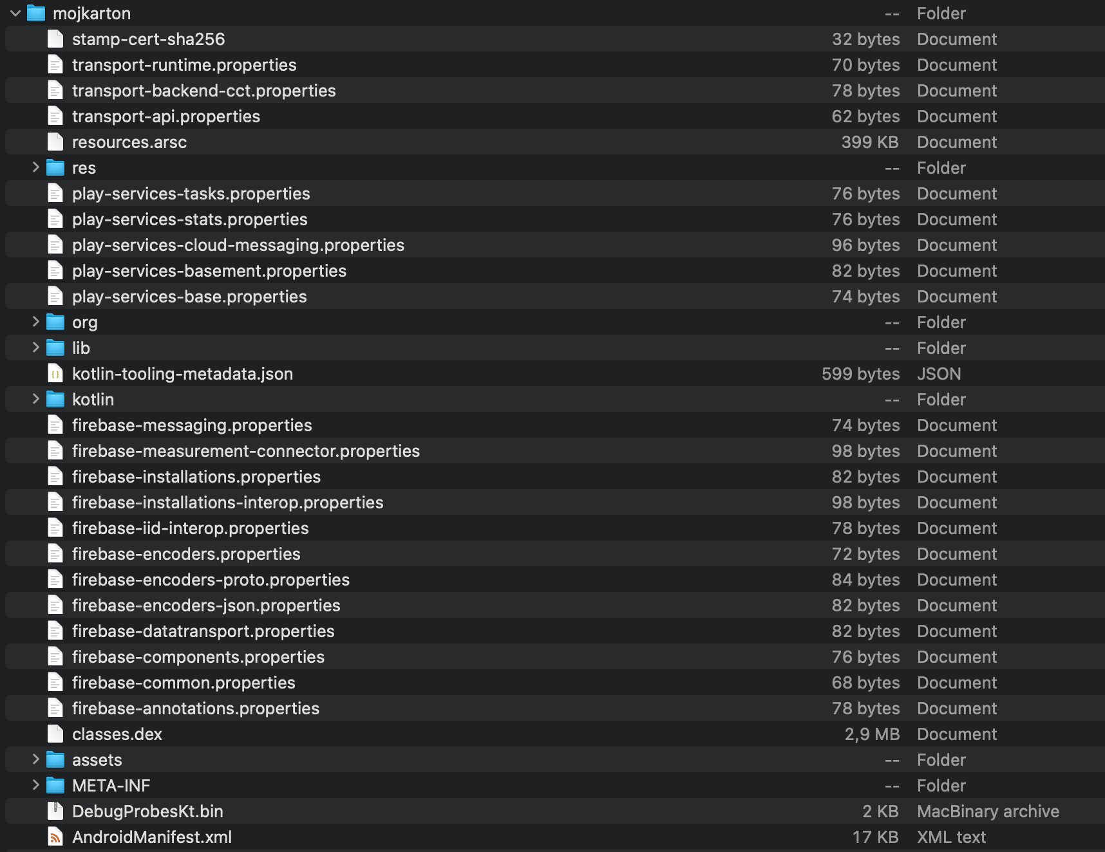The width and height of the screenshot is (1105, 852).
Task: Select play-services-cloud-messaging.properties file name
Action: click(x=238, y=245)
